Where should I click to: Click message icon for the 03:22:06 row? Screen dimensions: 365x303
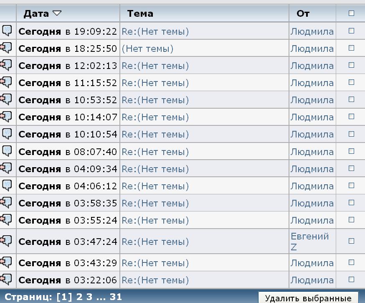point(6,280)
